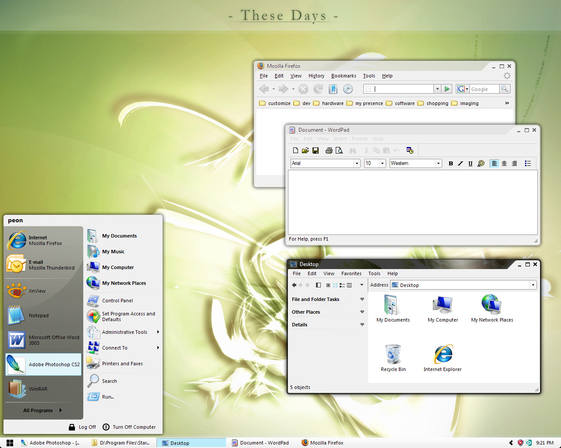The height and width of the screenshot is (448, 561).
Task: Select Align Left in WordPad
Action: (494, 163)
